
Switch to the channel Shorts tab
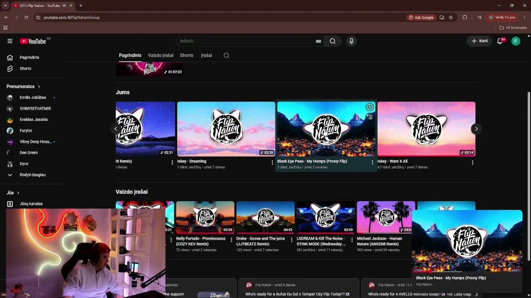(x=187, y=55)
